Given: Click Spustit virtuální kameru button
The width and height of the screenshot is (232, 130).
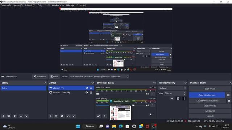Looking at the screenshot, I should click(207, 101).
